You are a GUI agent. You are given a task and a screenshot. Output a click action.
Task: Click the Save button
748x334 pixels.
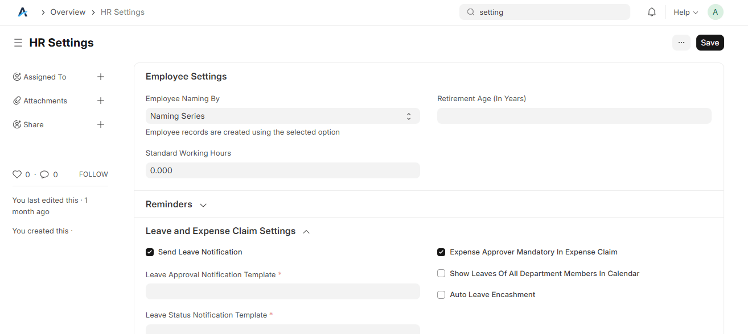pos(709,43)
